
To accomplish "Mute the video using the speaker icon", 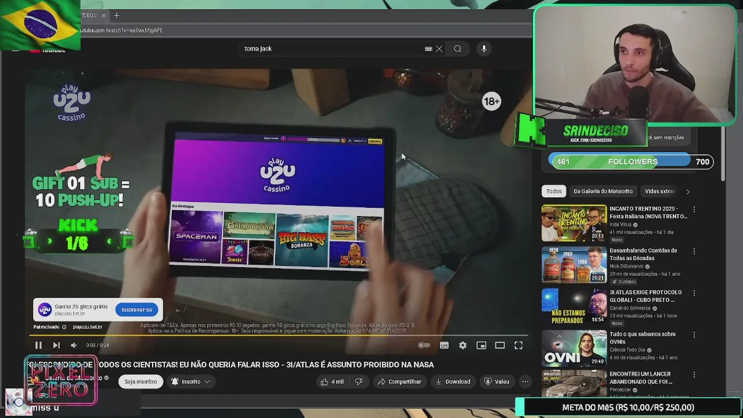I will 74,345.
